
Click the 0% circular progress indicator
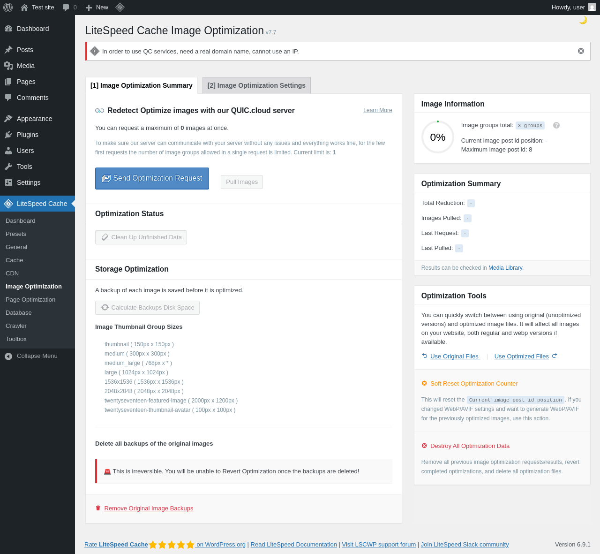tap(438, 137)
